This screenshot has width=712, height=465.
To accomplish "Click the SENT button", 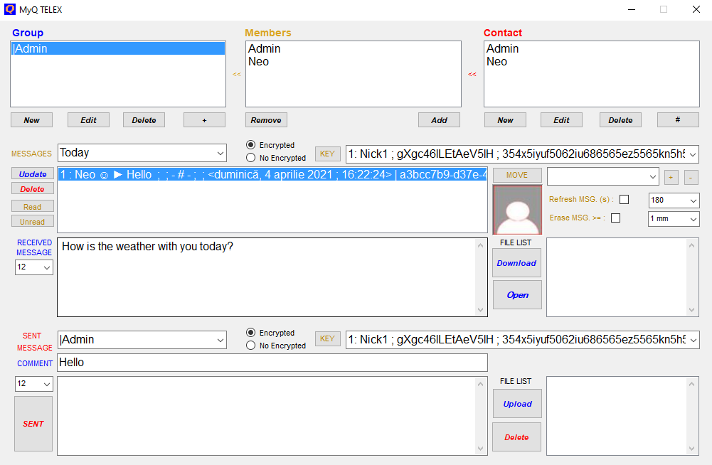I will pyautogui.click(x=33, y=424).
